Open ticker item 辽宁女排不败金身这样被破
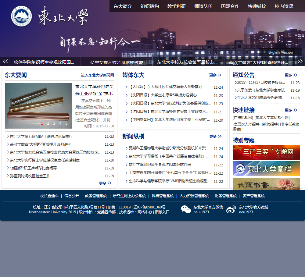The height and width of the screenshot is (277, 305). click(x=117, y=62)
